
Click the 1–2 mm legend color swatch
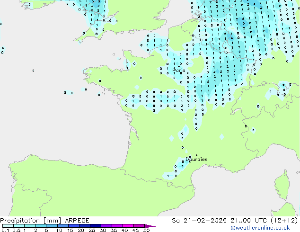pyautogui.click(x=30, y=226)
